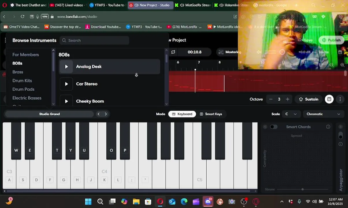This screenshot has width=348, height=208.
Task: Switch to YTMP3 browser tab
Action: click(x=107, y=5)
